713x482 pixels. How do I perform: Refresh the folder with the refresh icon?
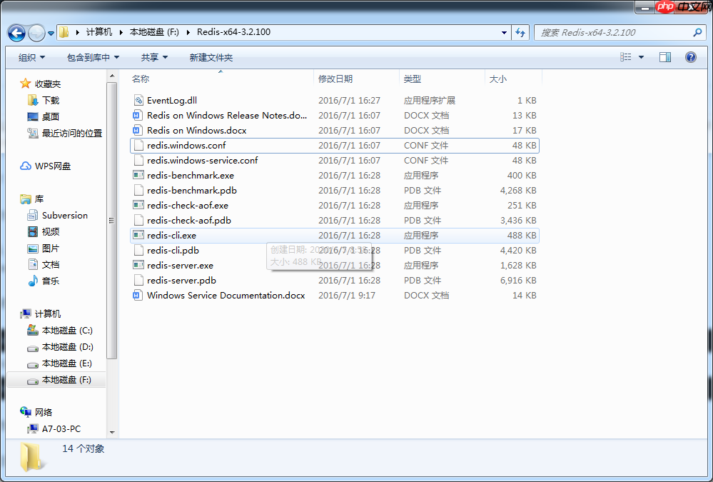pos(520,32)
